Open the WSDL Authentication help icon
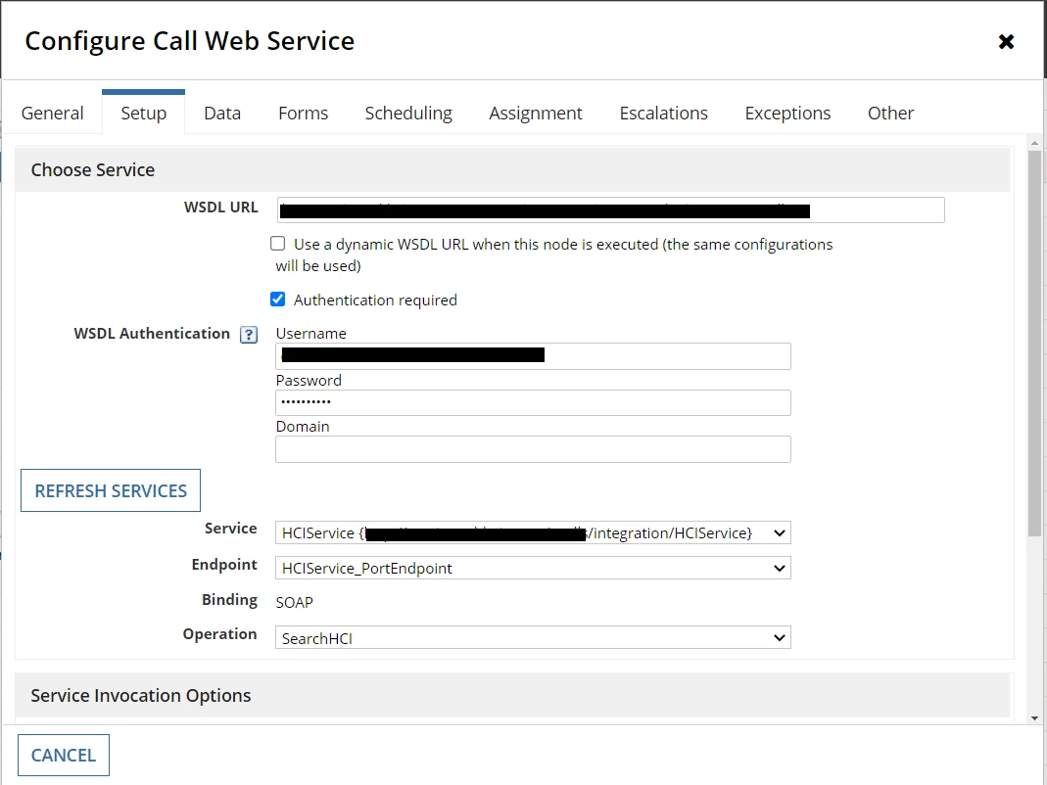 pyautogui.click(x=249, y=335)
